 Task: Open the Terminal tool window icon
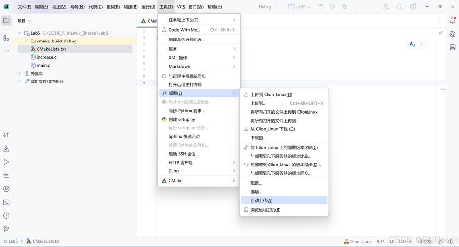[x=6, y=203]
